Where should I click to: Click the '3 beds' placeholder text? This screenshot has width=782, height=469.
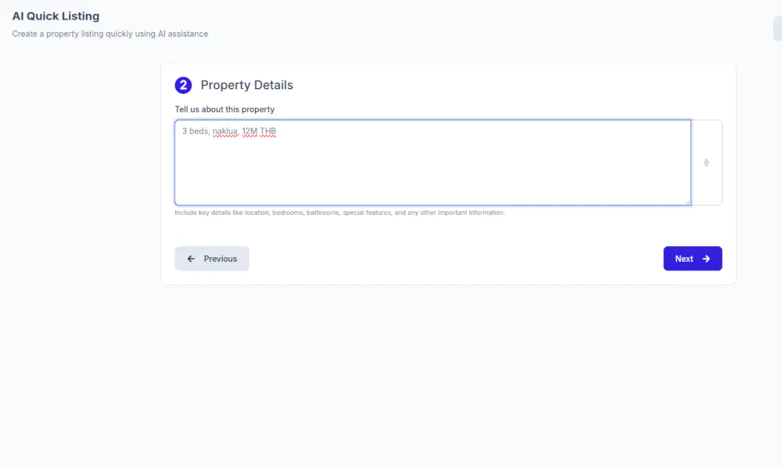click(195, 131)
